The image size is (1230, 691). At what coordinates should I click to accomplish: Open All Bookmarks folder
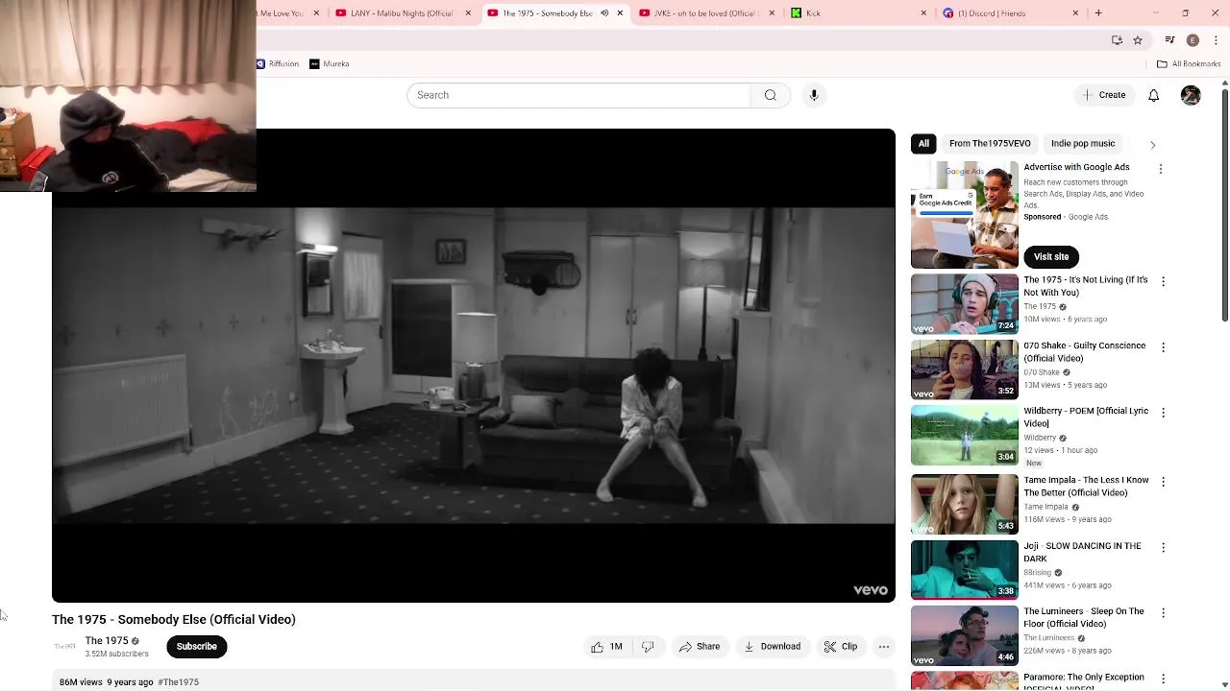tap(1189, 64)
